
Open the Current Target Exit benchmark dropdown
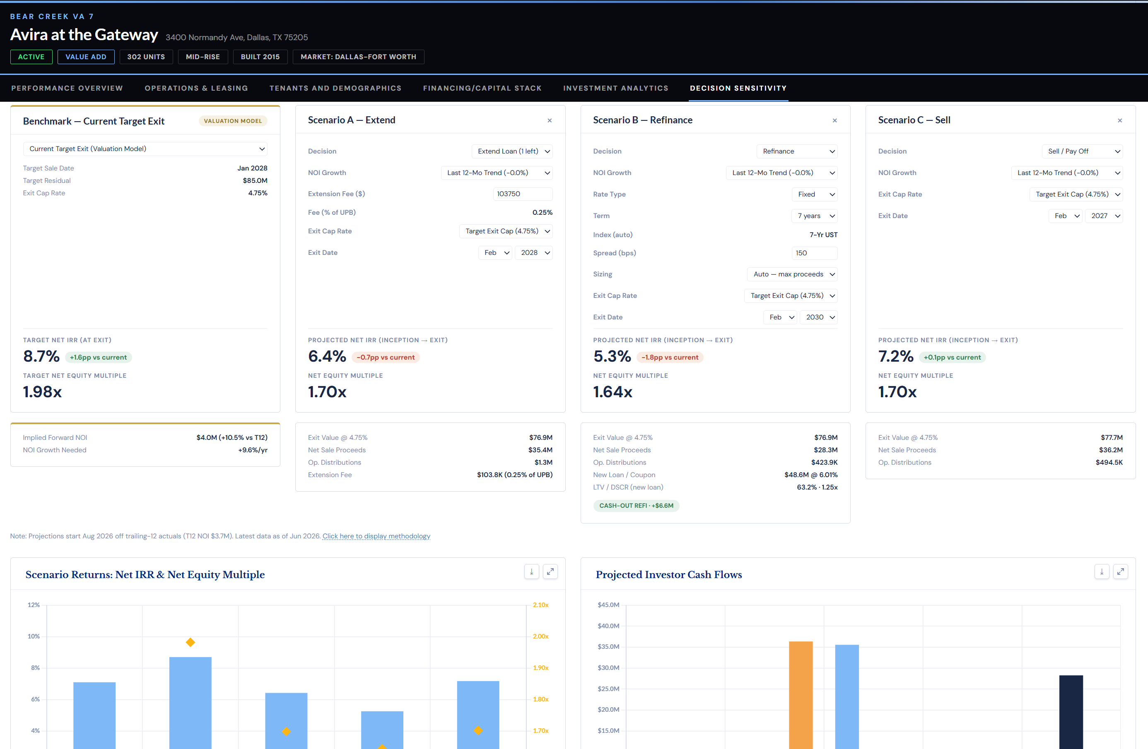point(145,149)
